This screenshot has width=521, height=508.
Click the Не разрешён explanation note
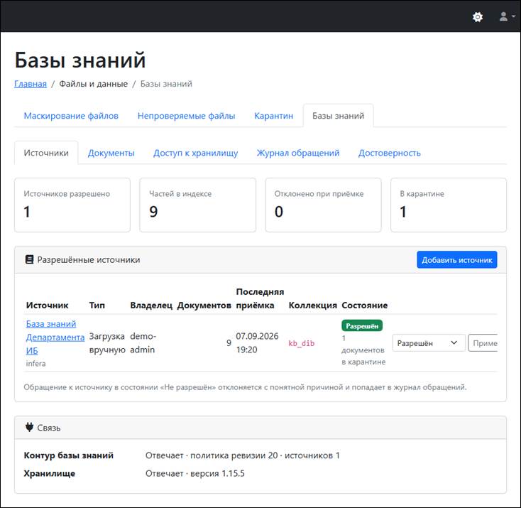[x=245, y=387]
